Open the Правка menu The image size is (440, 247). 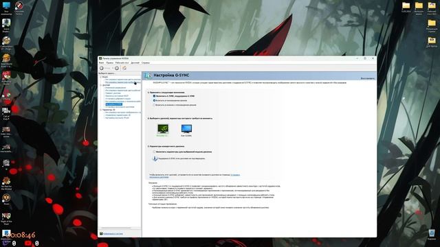pos(110,62)
